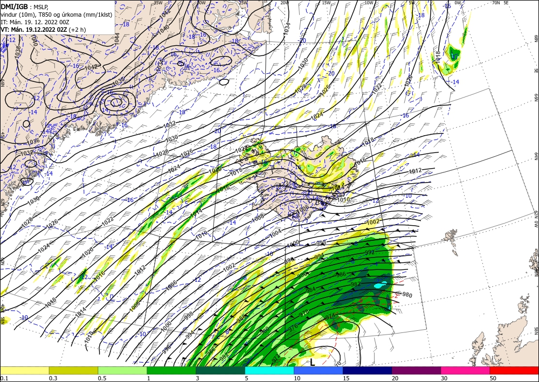Image resolution: width=539 pixels, height=382 pixels.
Task: Click the '15W' longitude label at top
Action: [326, 3]
